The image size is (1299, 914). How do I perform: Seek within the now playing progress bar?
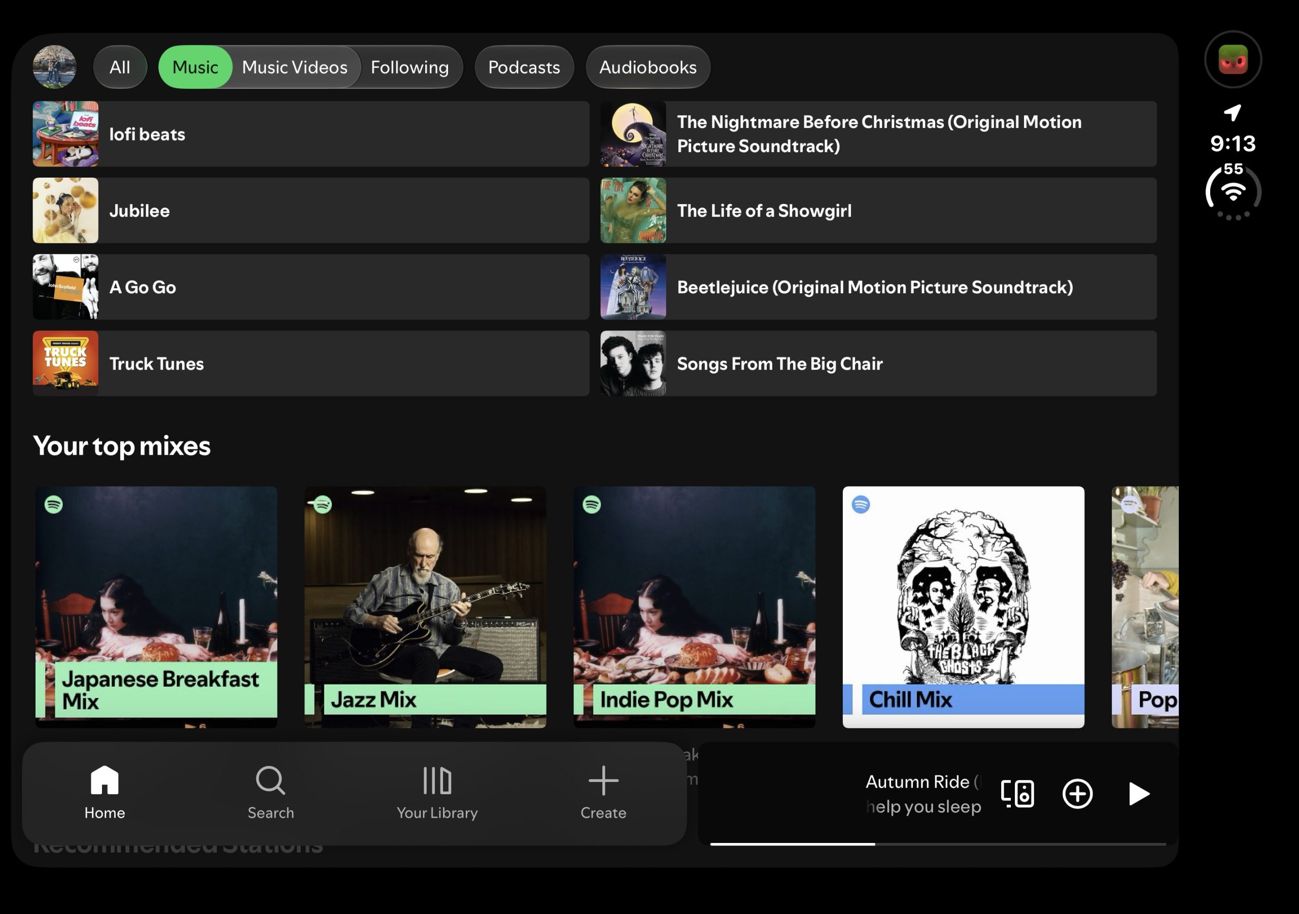pyautogui.click(x=938, y=843)
